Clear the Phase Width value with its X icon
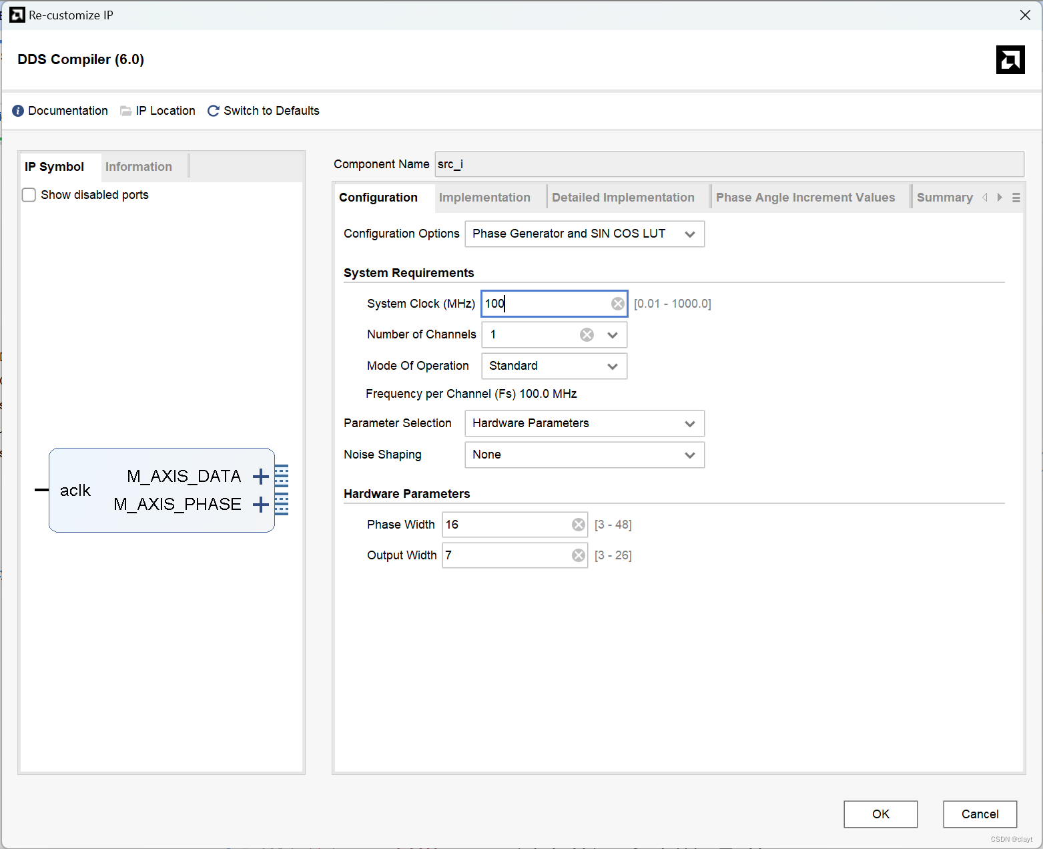 click(579, 525)
